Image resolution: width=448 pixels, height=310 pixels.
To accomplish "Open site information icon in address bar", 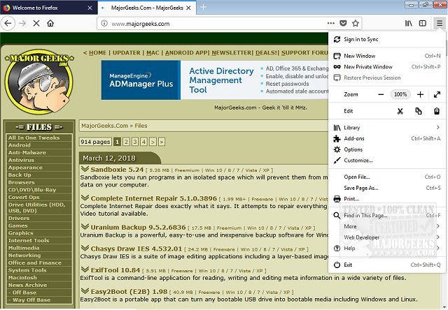I will pyautogui.click(x=104, y=23).
